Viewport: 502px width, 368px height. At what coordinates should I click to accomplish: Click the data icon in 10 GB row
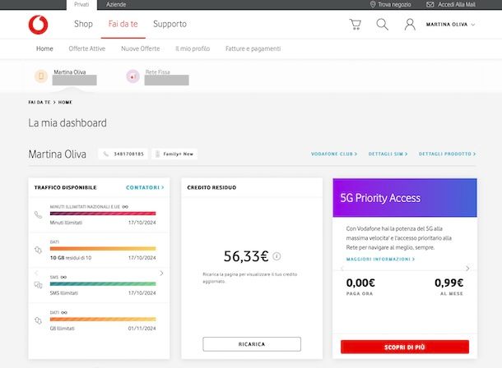pyautogui.click(x=38, y=250)
